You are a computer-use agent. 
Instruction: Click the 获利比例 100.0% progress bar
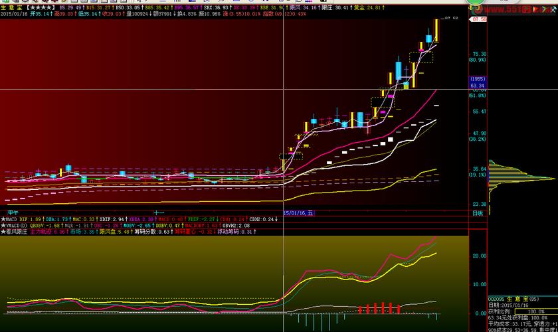point(531,311)
